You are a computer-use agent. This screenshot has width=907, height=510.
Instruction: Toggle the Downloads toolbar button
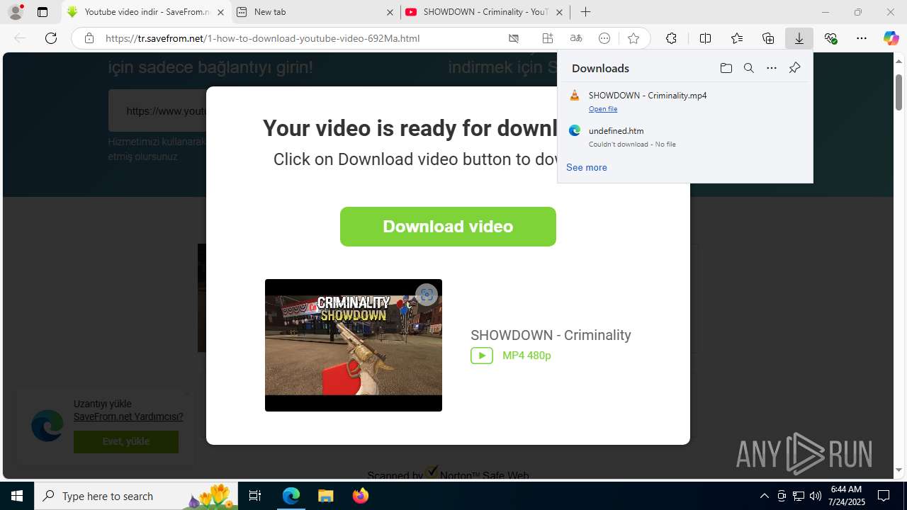coord(799,38)
